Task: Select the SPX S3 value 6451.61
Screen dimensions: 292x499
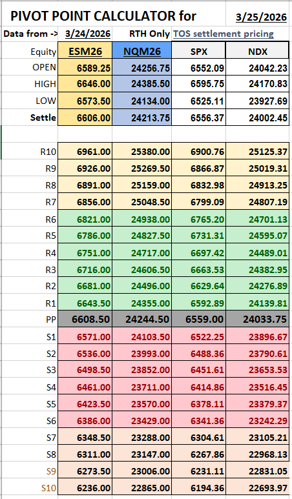Action: click(199, 370)
